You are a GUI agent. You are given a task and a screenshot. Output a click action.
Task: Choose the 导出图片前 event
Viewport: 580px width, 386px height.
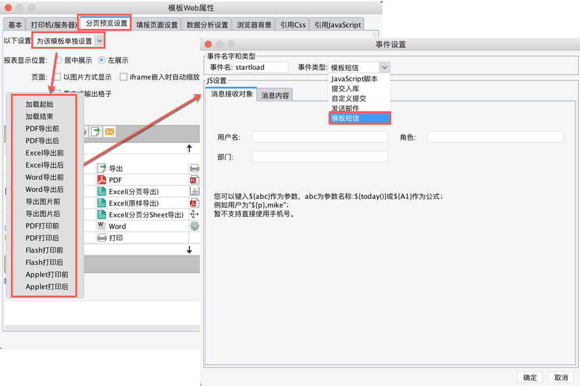[x=44, y=201]
